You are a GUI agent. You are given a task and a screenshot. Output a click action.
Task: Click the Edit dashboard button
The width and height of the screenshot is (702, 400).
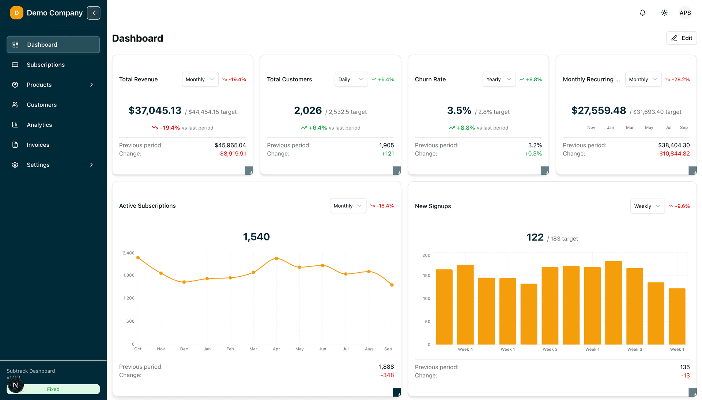(x=681, y=38)
